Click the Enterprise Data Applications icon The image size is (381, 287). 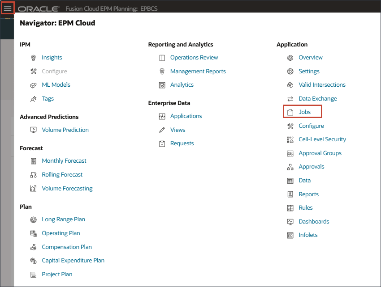(x=162, y=116)
